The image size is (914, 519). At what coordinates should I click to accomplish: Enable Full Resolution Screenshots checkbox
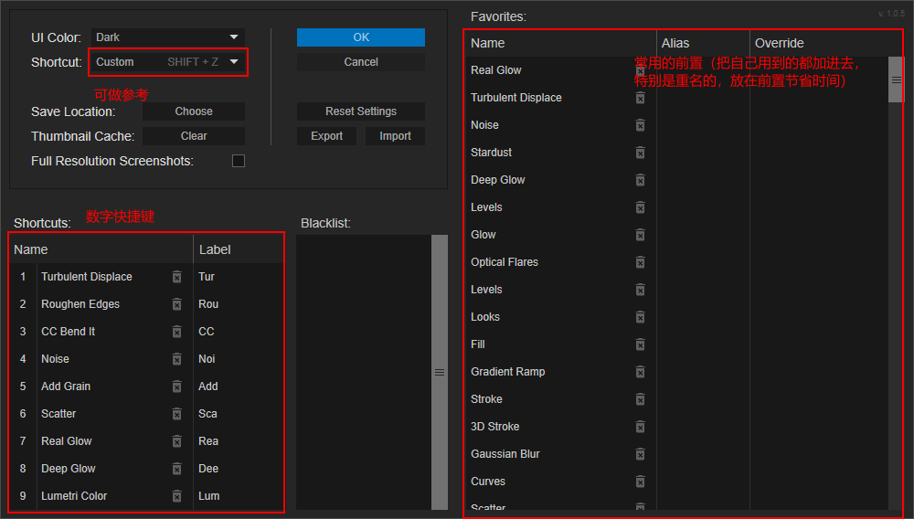[x=239, y=161]
